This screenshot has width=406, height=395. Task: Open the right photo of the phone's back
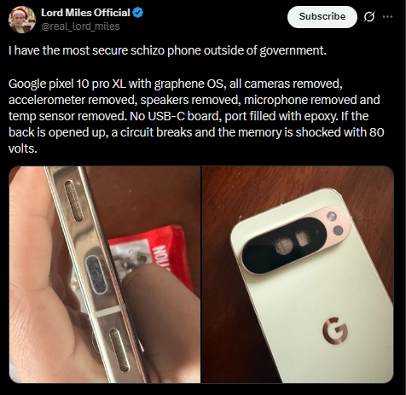click(298, 275)
